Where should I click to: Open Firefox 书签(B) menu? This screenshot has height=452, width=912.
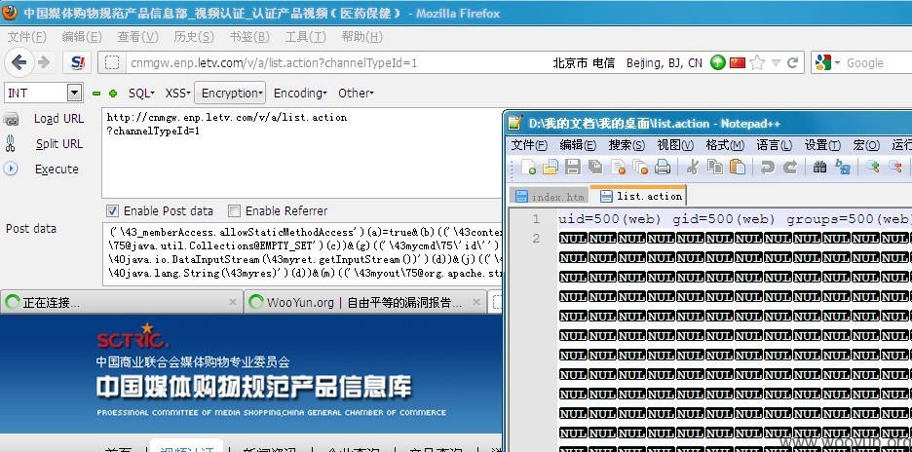point(249,37)
